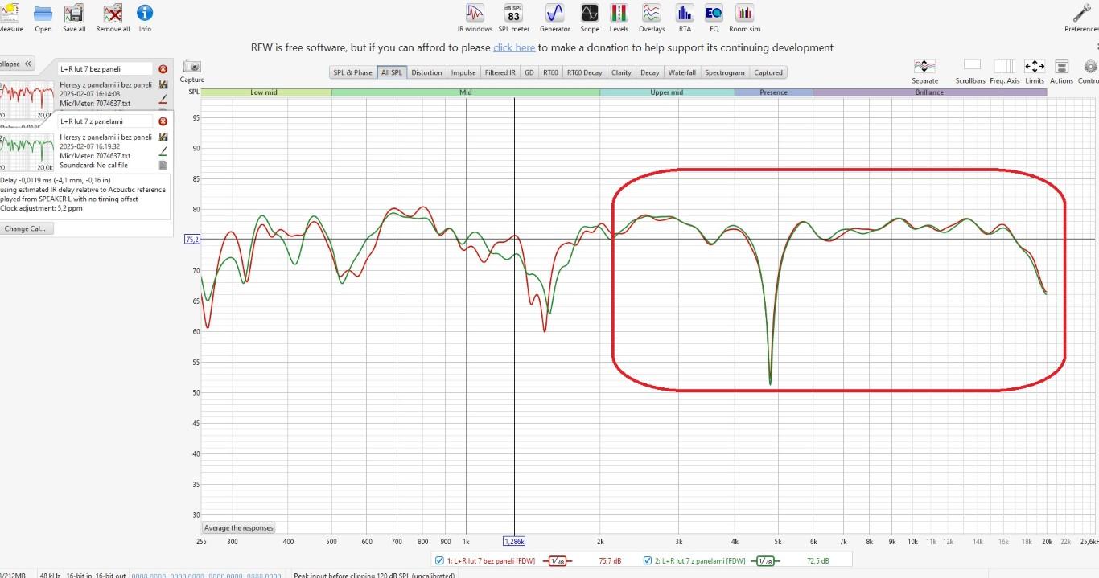The image size is (1099, 578).
Task: Open the RT60 Decay tab
Action: pos(584,72)
